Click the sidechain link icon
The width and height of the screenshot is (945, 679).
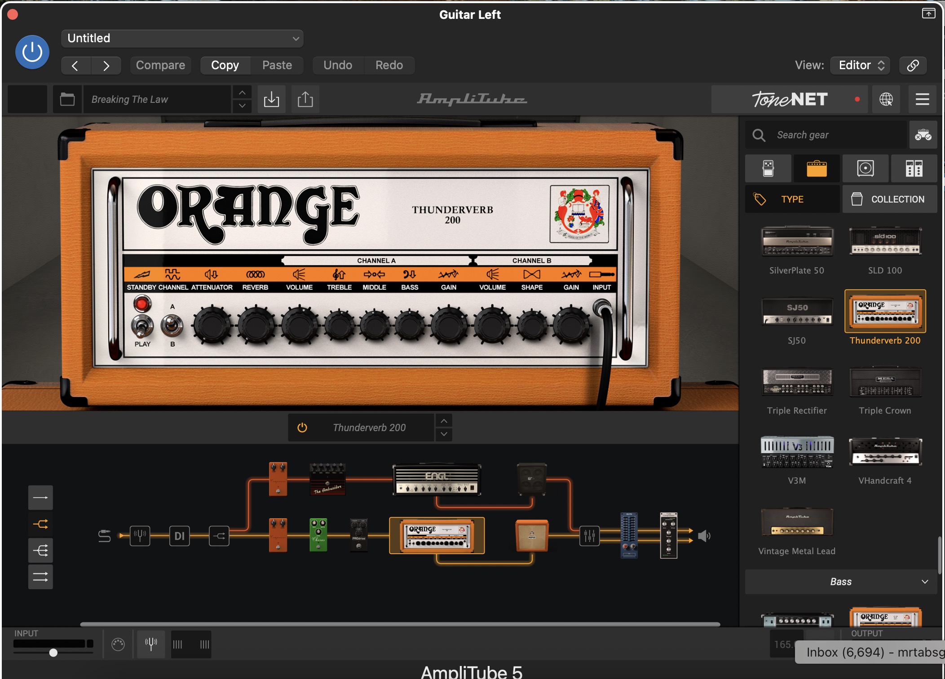[913, 66]
